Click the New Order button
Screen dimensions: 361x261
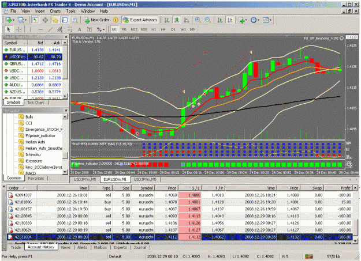(x=97, y=20)
